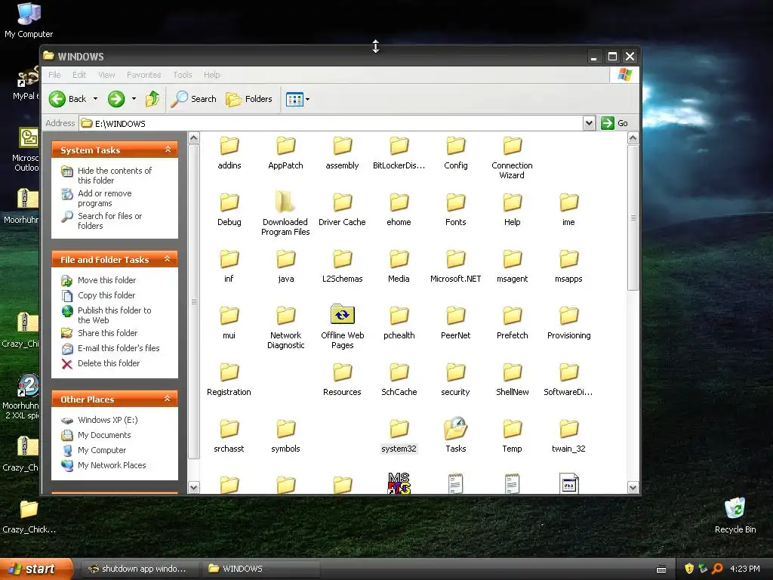Open the View menu
Image resolution: width=773 pixels, height=580 pixels.
106,75
